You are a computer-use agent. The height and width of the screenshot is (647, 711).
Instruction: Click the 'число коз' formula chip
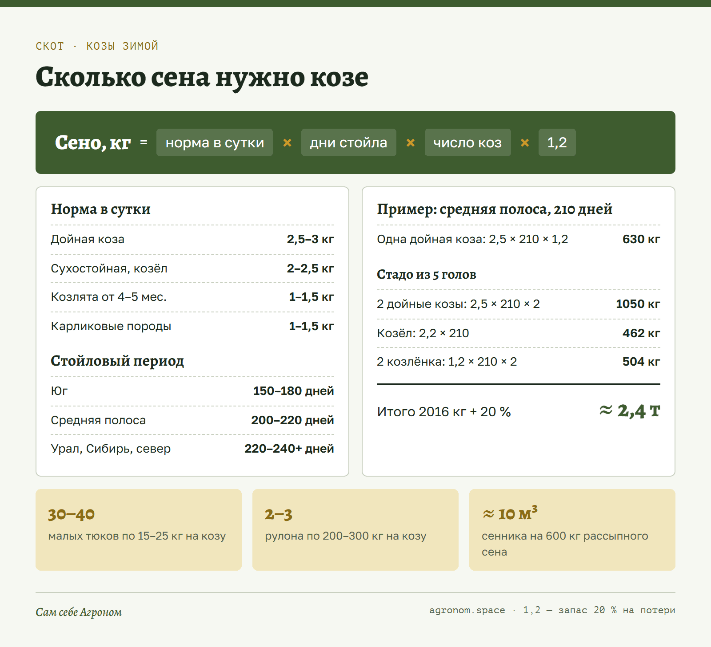point(468,142)
